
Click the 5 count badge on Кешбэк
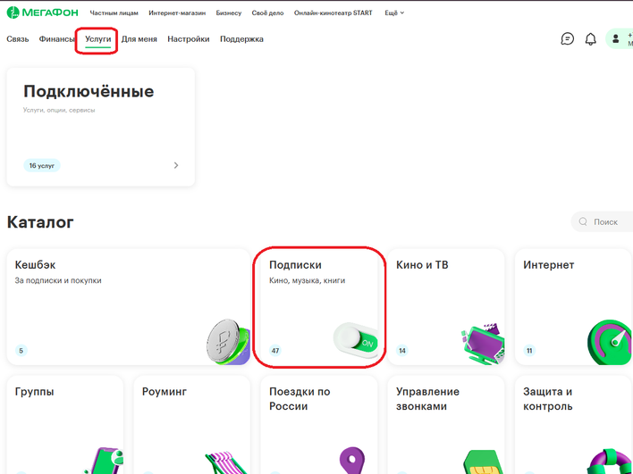pos(21,351)
